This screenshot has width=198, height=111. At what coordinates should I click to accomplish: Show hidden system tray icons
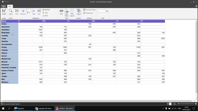click(163, 109)
